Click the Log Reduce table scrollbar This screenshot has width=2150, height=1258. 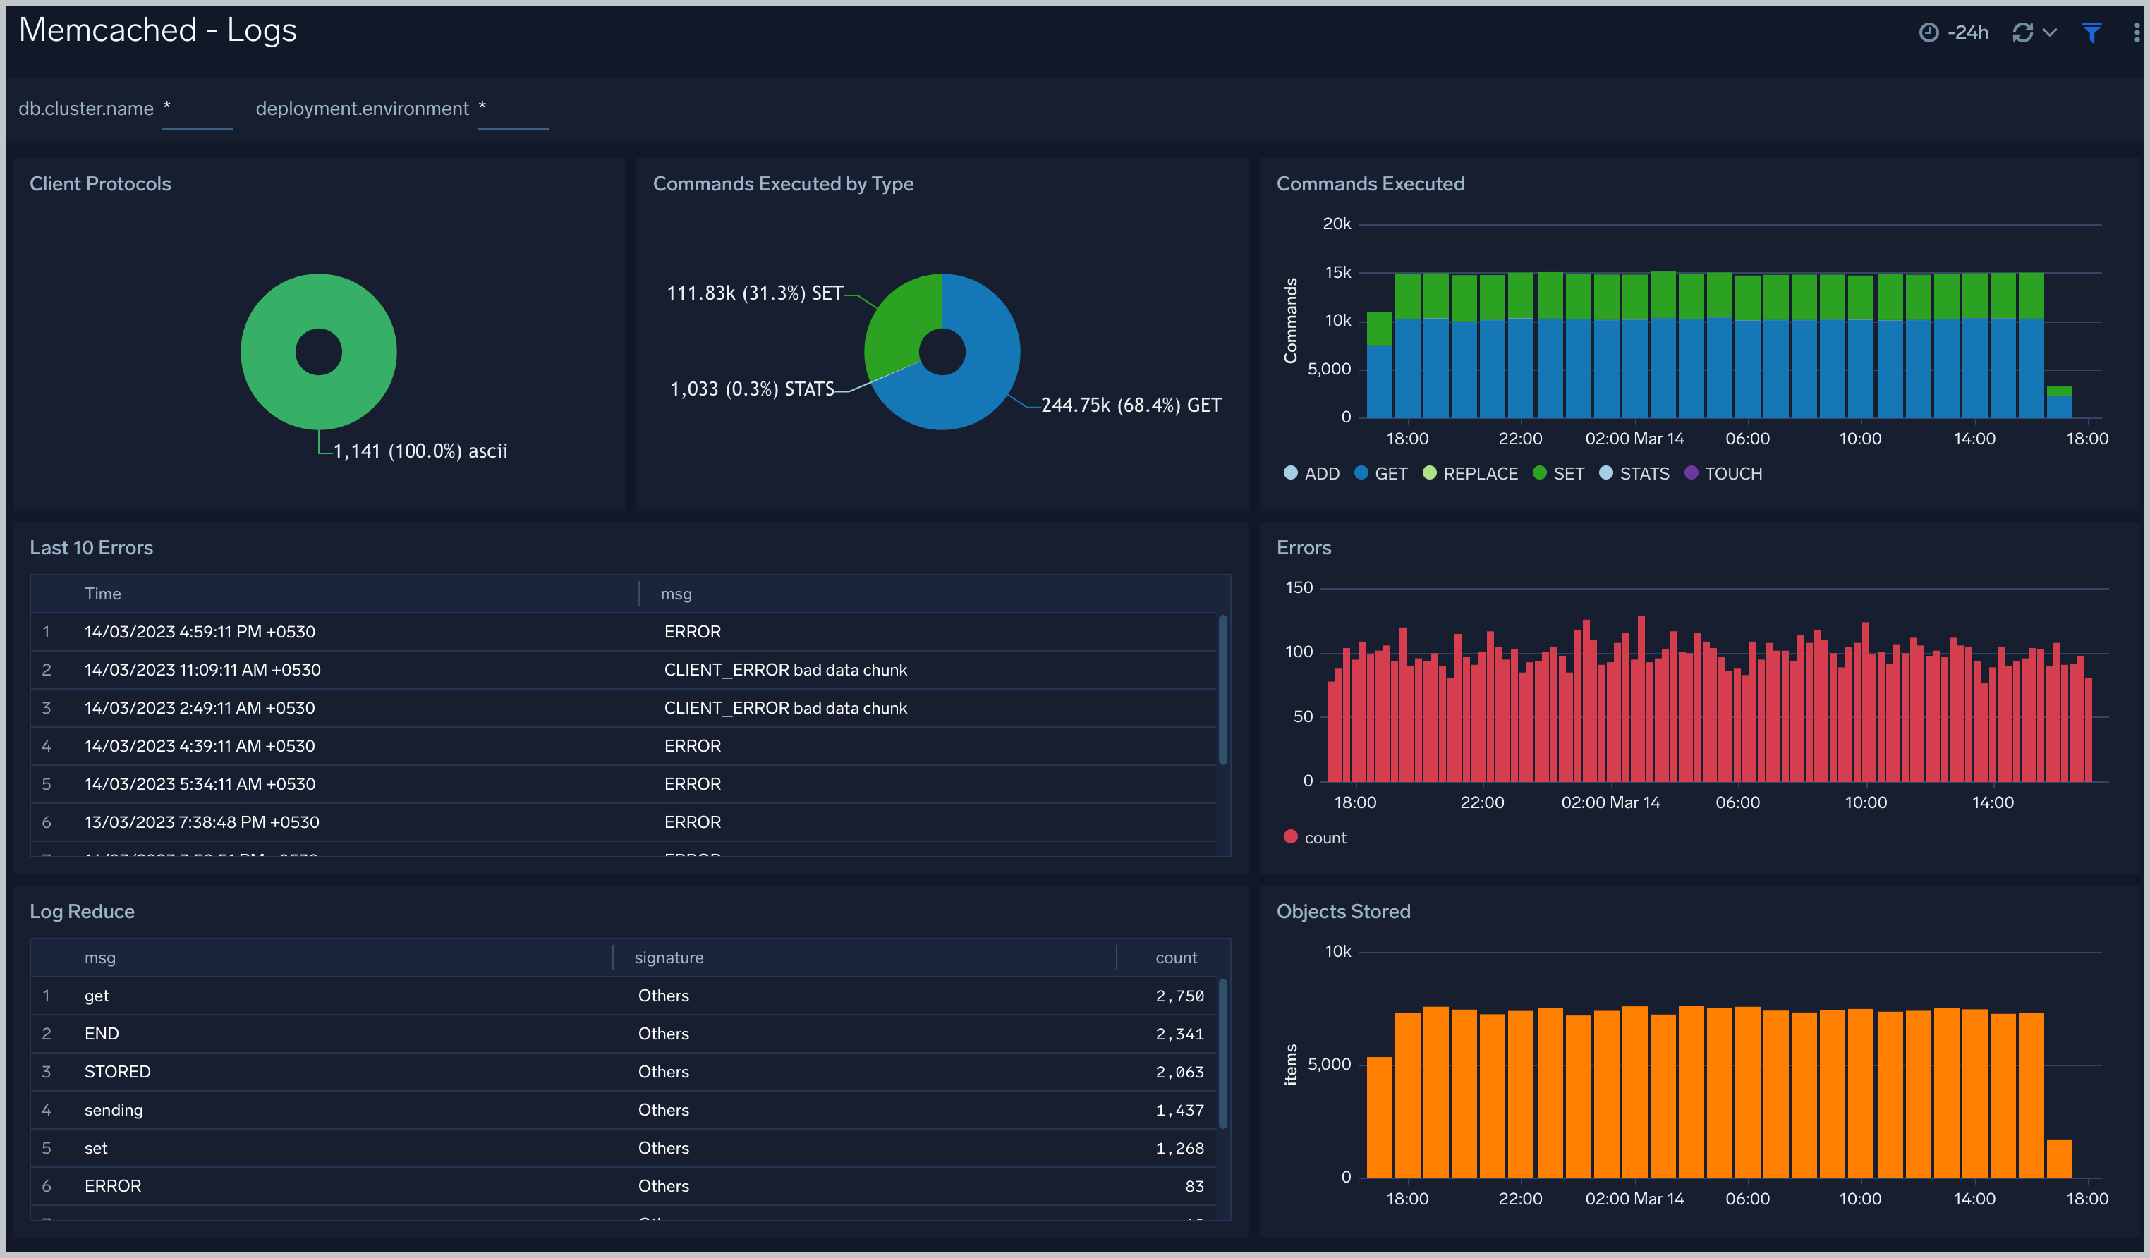(1222, 1054)
